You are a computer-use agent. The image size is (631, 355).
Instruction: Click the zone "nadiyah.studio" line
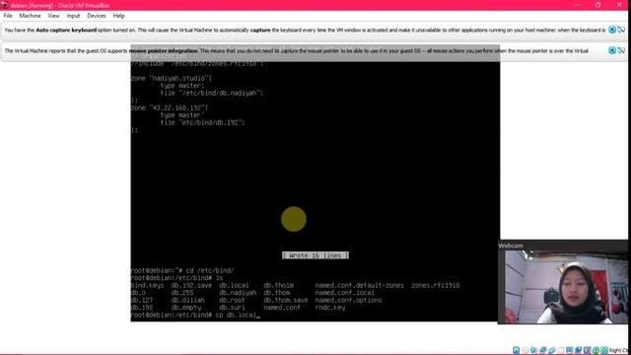coord(171,78)
